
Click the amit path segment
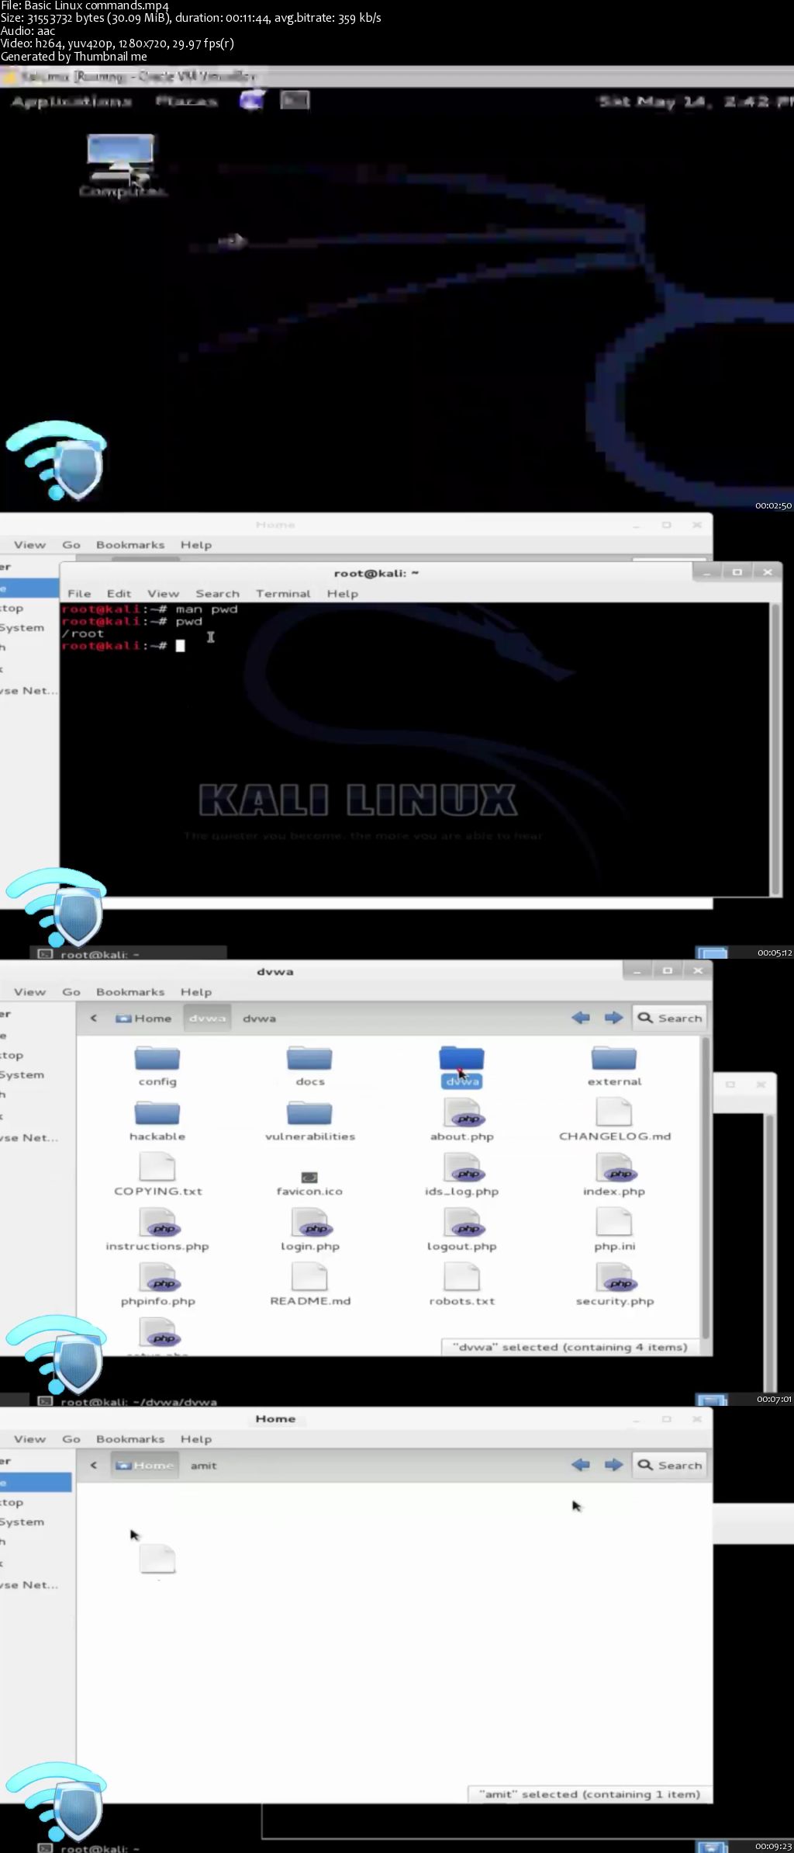tap(204, 1466)
